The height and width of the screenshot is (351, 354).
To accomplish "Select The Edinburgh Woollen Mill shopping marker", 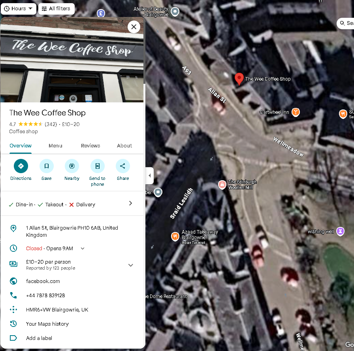I will (222, 185).
